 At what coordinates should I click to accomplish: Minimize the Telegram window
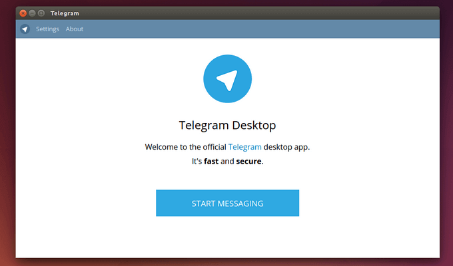32,13
